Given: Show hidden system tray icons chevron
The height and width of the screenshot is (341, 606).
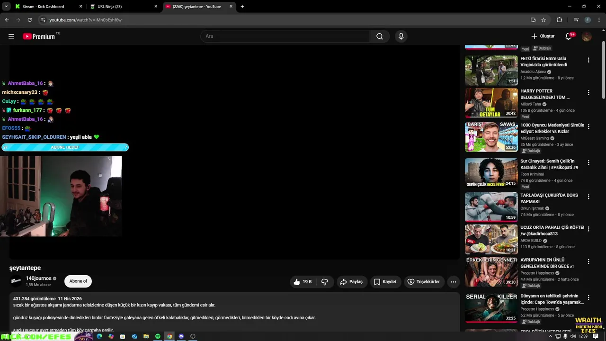Looking at the screenshot, I should click(550, 336).
